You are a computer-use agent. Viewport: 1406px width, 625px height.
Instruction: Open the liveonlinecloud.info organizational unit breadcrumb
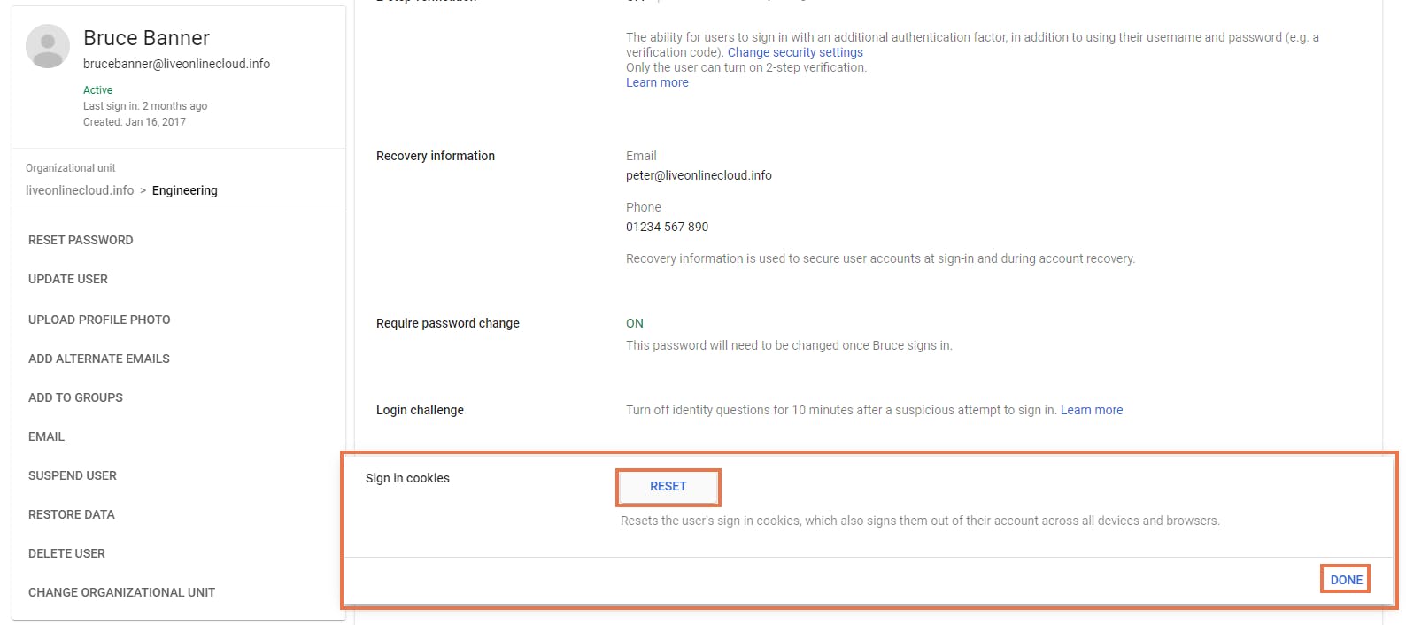(x=80, y=190)
